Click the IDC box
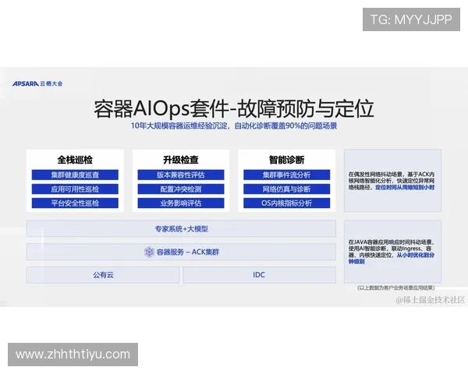 [259, 275]
